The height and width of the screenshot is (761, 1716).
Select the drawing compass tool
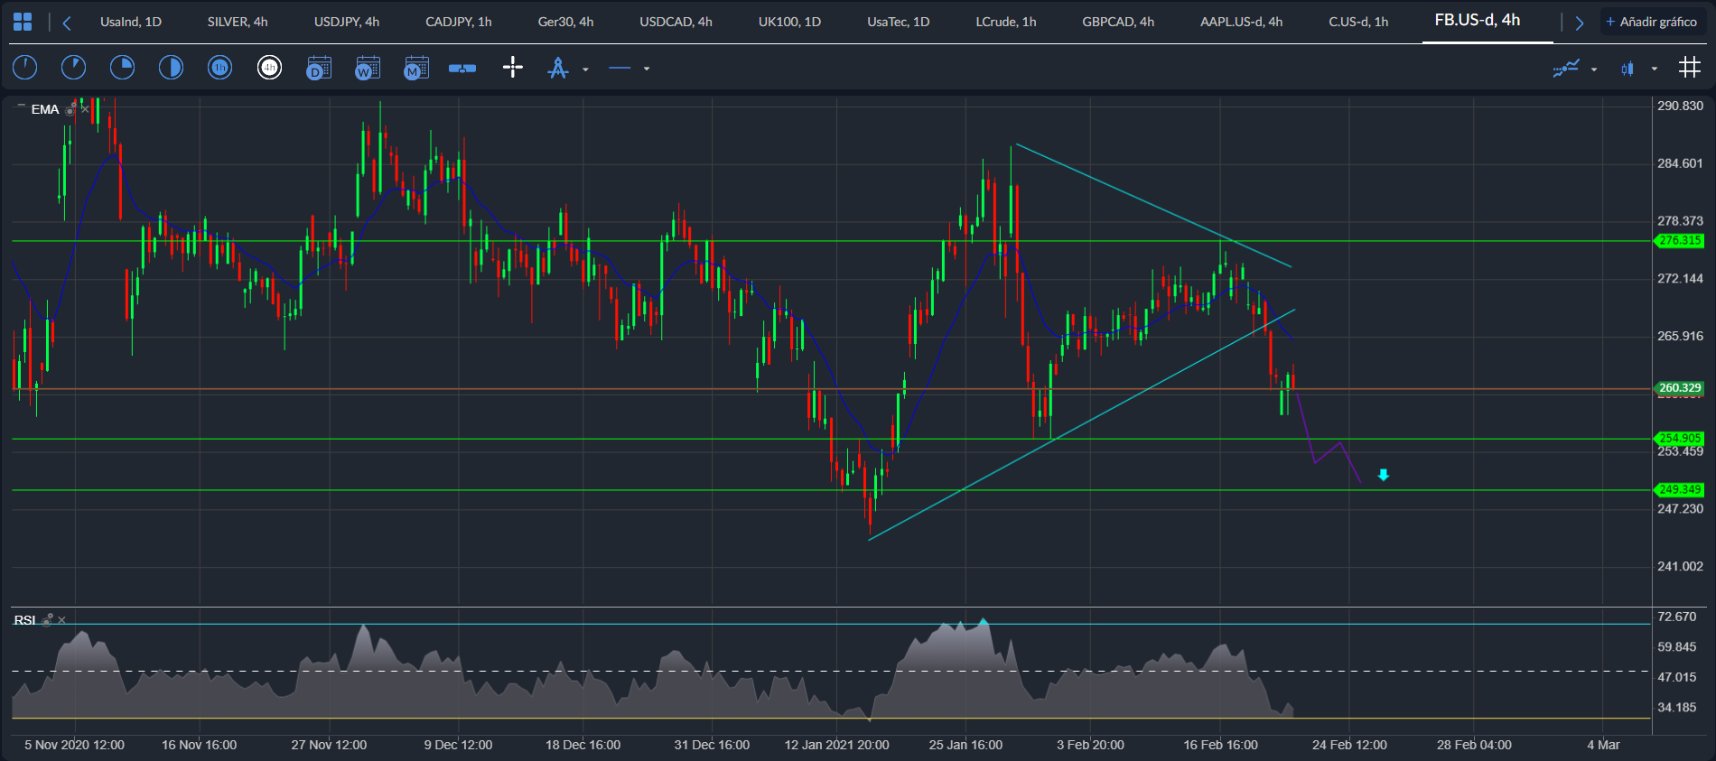point(558,68)
